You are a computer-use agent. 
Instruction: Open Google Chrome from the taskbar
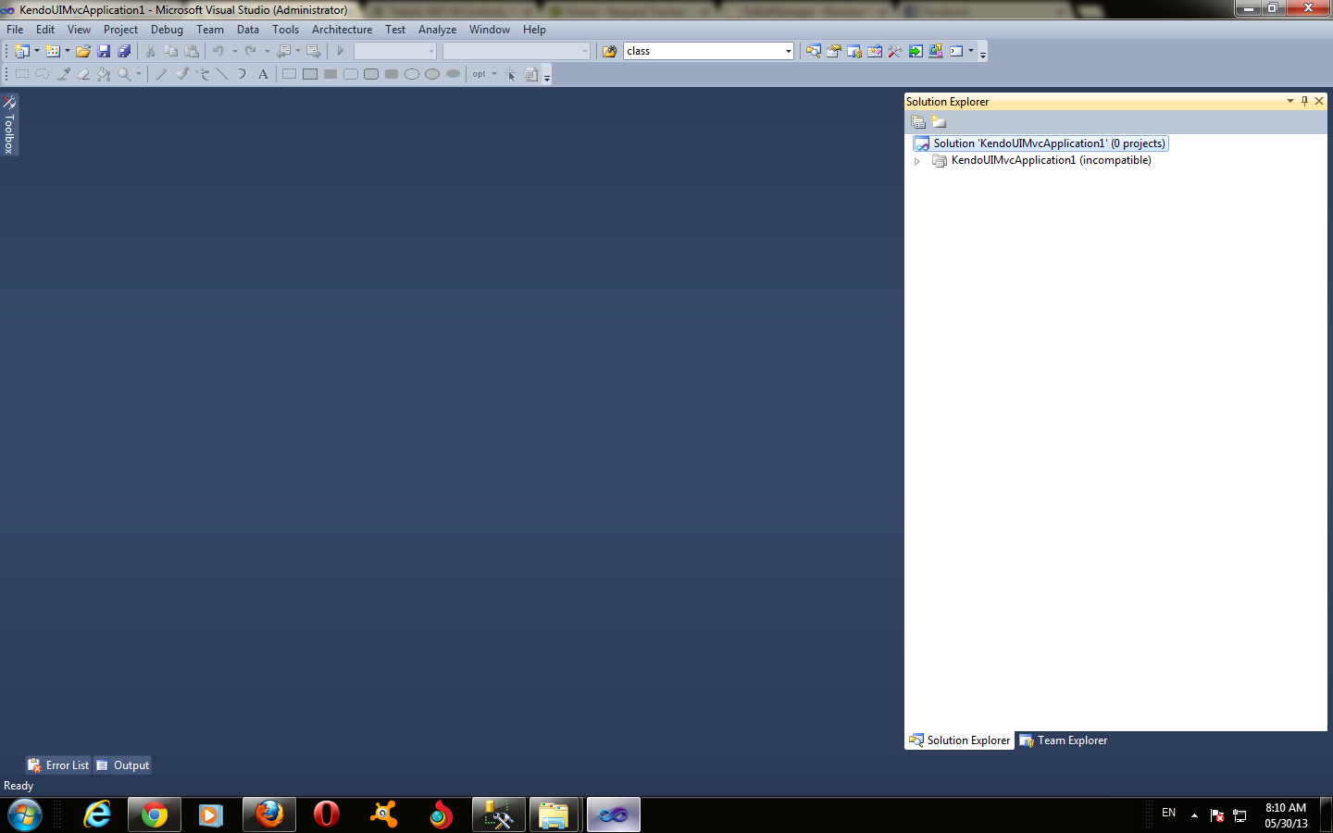(x=155, y=814)
